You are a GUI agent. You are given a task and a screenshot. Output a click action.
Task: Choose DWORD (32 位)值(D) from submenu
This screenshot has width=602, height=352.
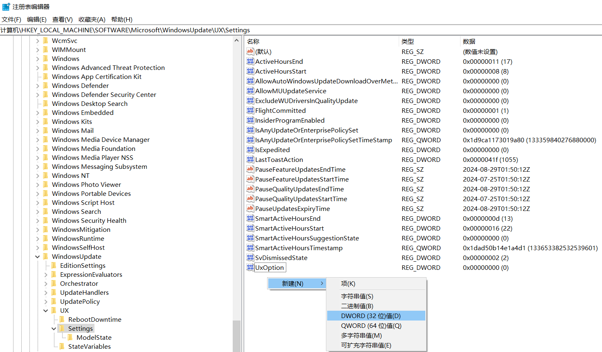[376, 316]
